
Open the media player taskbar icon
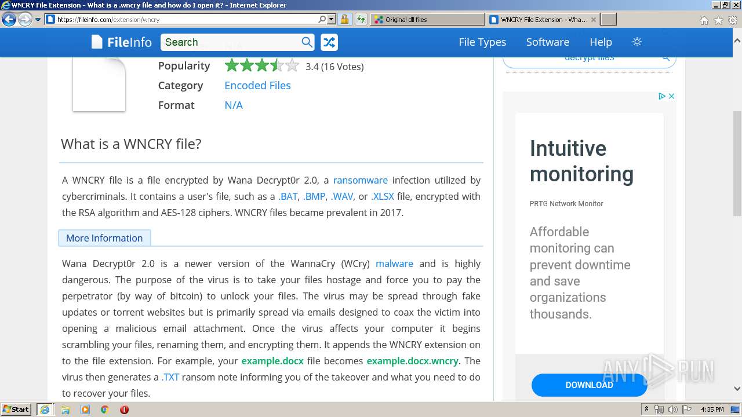click(85, 409)
